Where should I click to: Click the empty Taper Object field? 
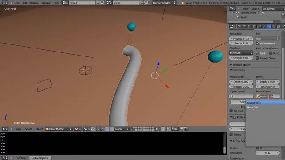coord(241,96)
